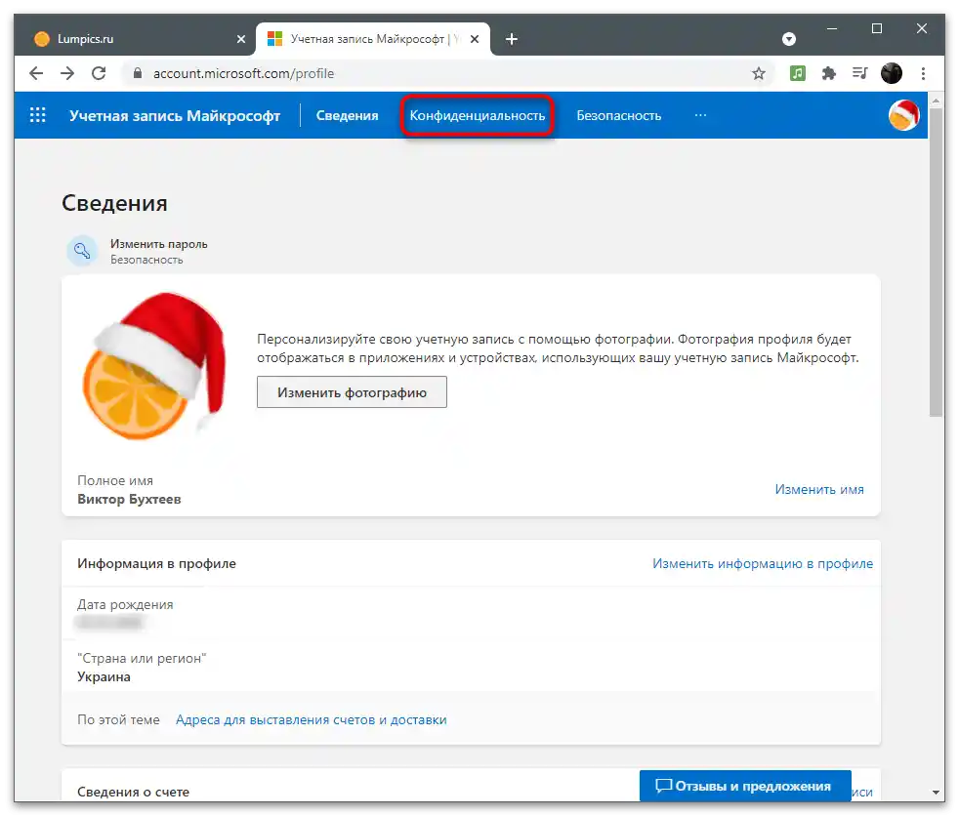This screenshot has width=959, height=816.
Task: Open the Chrome three-dot menu
Action: (x=923, y=73)
